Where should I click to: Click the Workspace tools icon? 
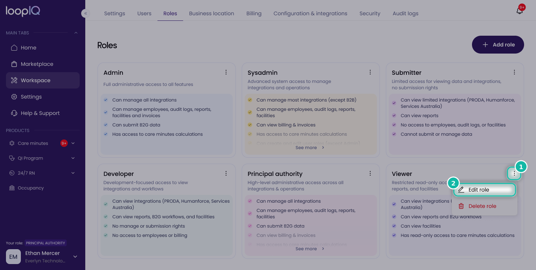(x=14, y=80)
